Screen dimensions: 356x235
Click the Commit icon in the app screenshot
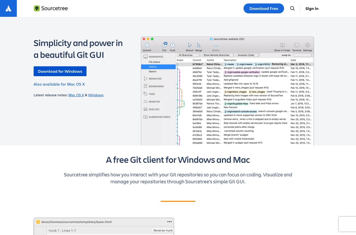click(147, 45)
